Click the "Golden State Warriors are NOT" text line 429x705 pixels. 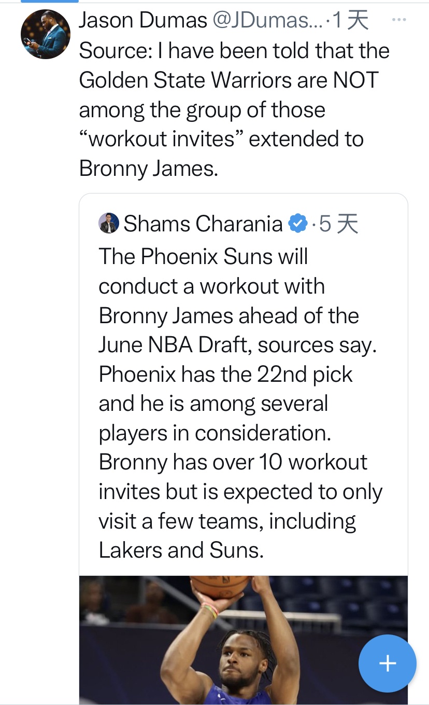228,80
